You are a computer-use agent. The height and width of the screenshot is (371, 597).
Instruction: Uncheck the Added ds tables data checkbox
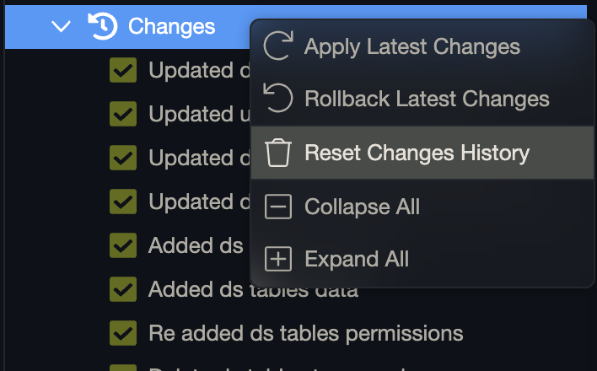[x=123, y=289]
